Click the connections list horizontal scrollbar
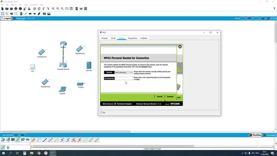This screenshot has height=156, width=277. 113,146
